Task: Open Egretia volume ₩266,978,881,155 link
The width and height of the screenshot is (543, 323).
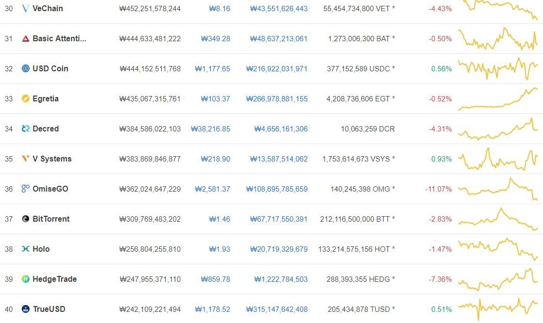Action: [x=277, y=99]
